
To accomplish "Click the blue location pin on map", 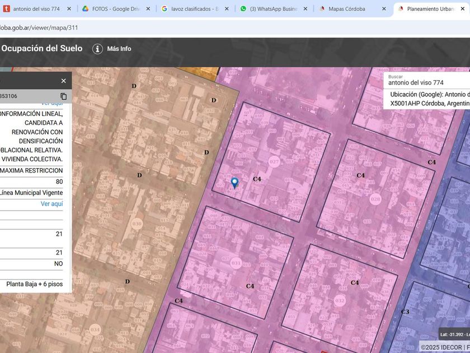I will tap(234, 182).
